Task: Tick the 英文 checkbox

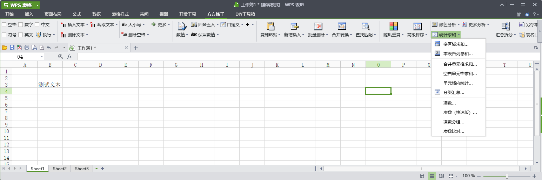Action: pos(21,35)
